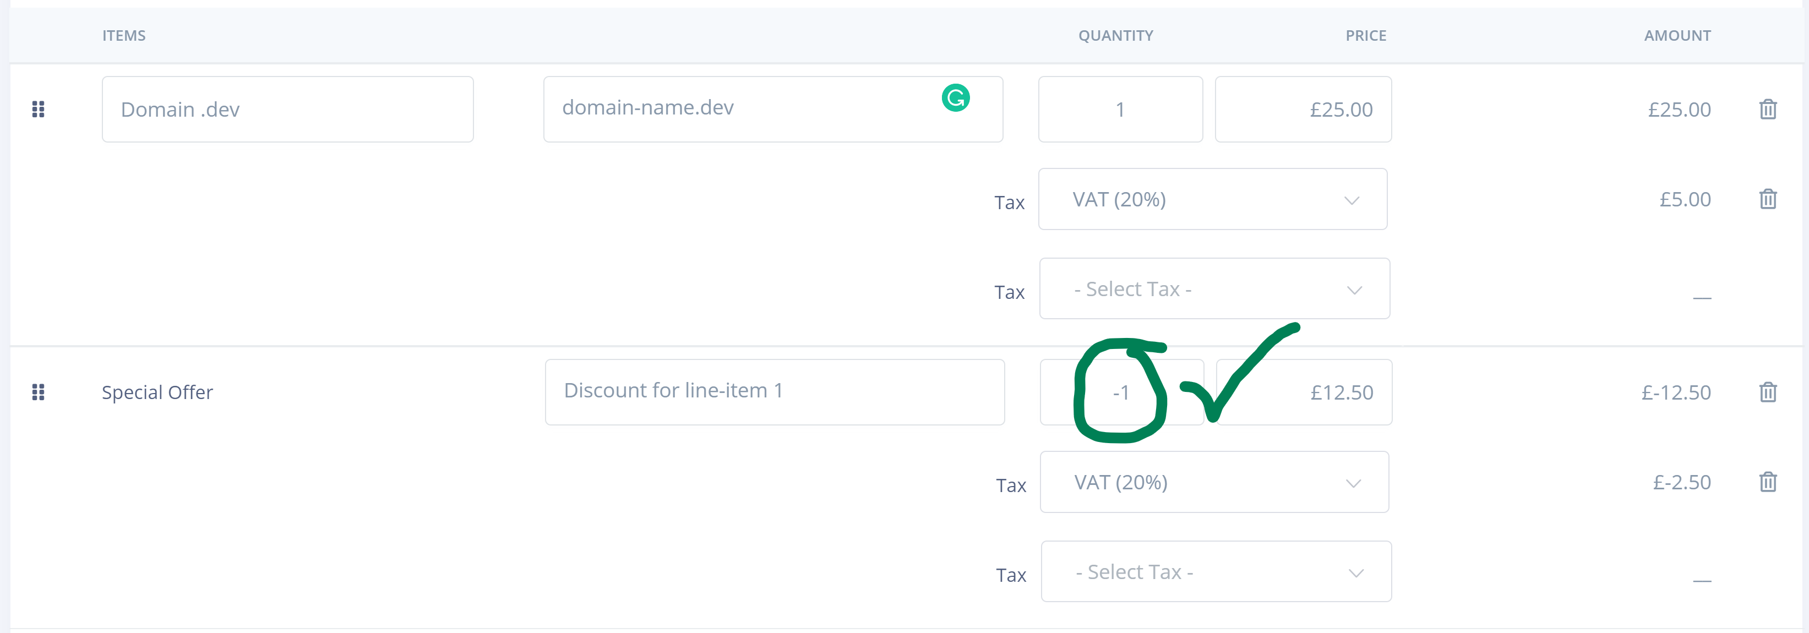
Task: Click the drag handle for Special Offer row
Action: click(39, 391)
